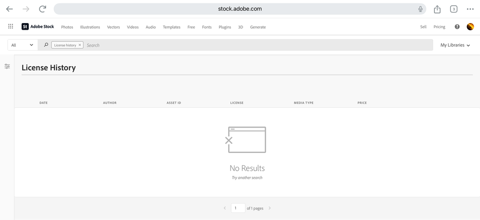Reload the page
Screen dimensions: 480x220
click(x=43, y=9)
